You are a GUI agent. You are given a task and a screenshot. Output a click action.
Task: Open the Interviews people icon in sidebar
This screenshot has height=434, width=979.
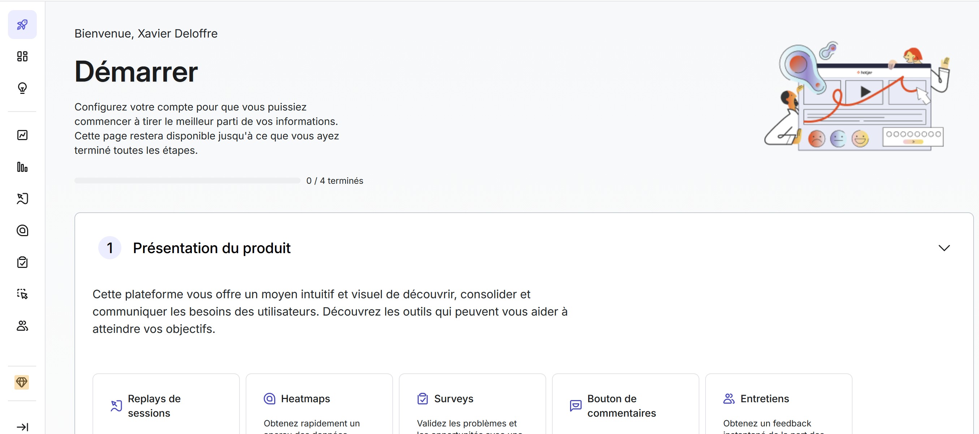click(x=22, y=326)
